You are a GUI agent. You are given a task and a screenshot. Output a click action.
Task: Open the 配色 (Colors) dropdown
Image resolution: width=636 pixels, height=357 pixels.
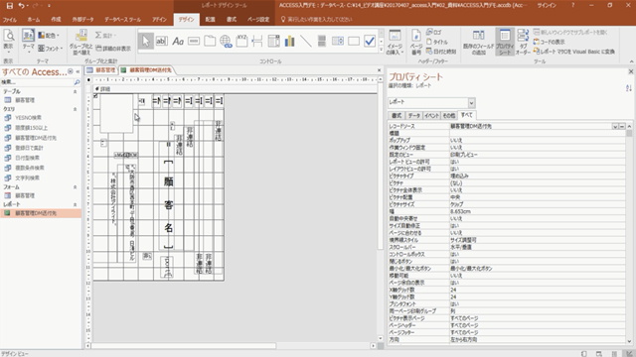(x=49, y=36)
